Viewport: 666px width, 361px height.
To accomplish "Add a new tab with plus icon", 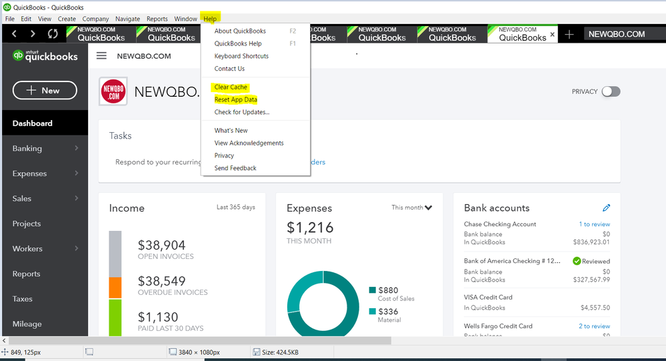I will (x=569, y=35).
